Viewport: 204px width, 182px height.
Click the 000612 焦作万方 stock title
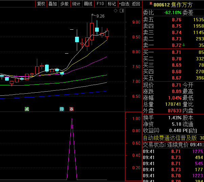173,5
